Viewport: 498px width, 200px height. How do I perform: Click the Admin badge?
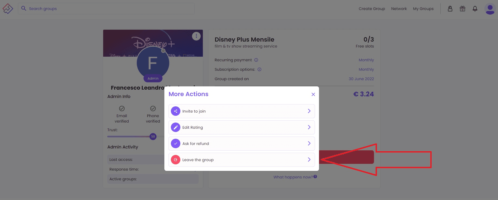[153, 79]
